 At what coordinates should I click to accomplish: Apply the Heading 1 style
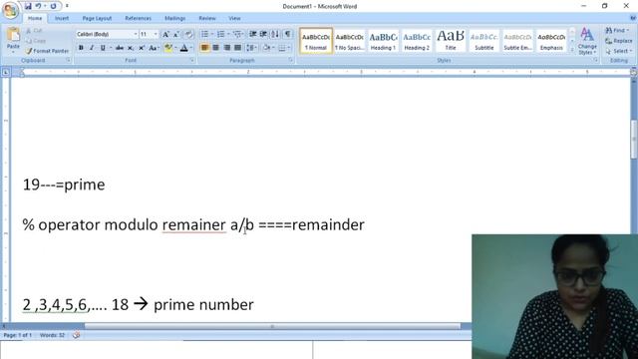383,41
